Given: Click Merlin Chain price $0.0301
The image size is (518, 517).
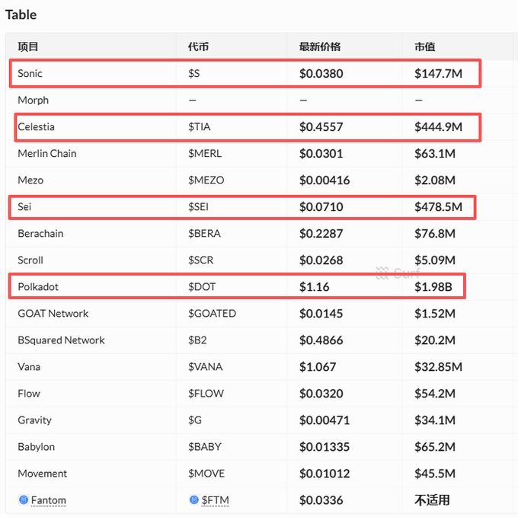Looking at the screenshot, I should [x=321, y=154].
